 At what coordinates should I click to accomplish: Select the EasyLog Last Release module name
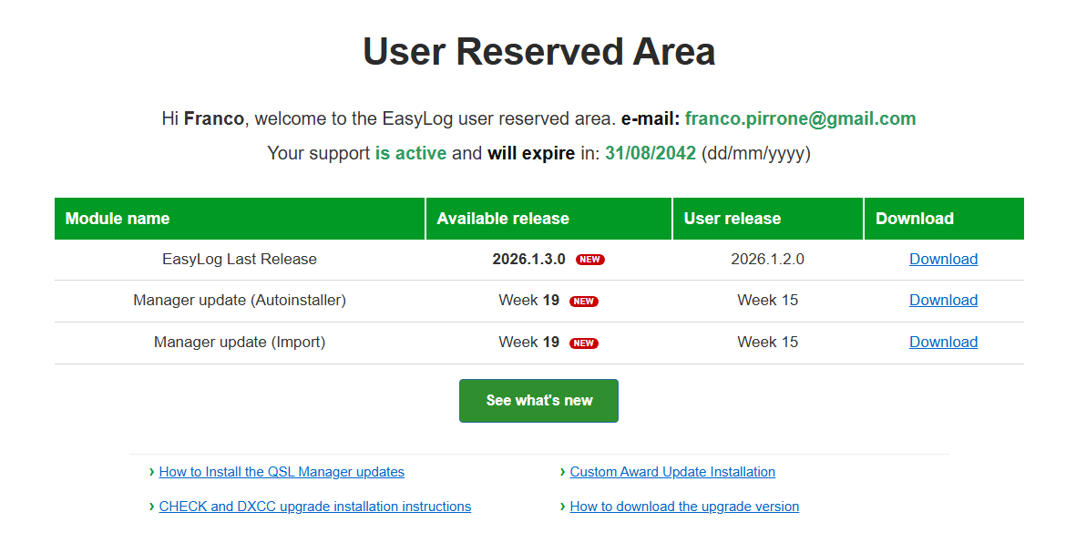(x=240, y=259)
